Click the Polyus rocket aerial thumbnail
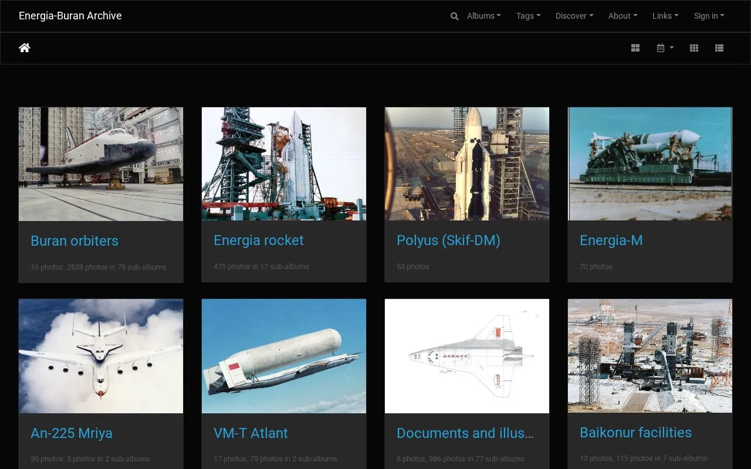The image size is (751, 469). [x=467, y=164]
